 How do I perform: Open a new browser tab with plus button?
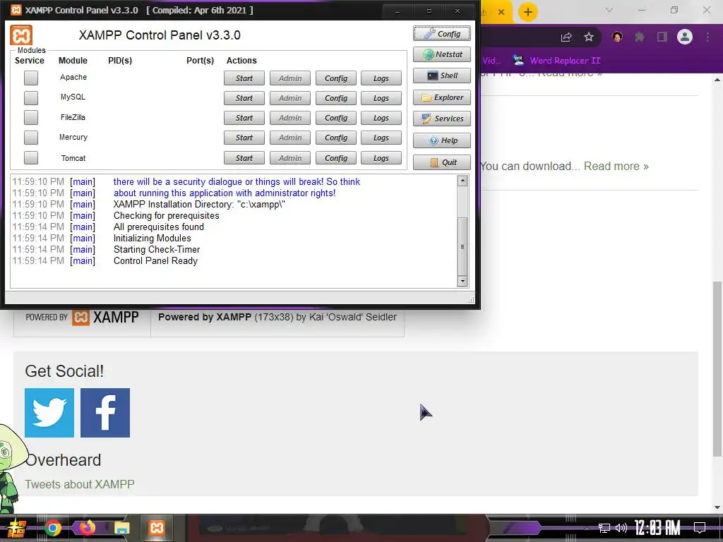click(x=528, y=12)
